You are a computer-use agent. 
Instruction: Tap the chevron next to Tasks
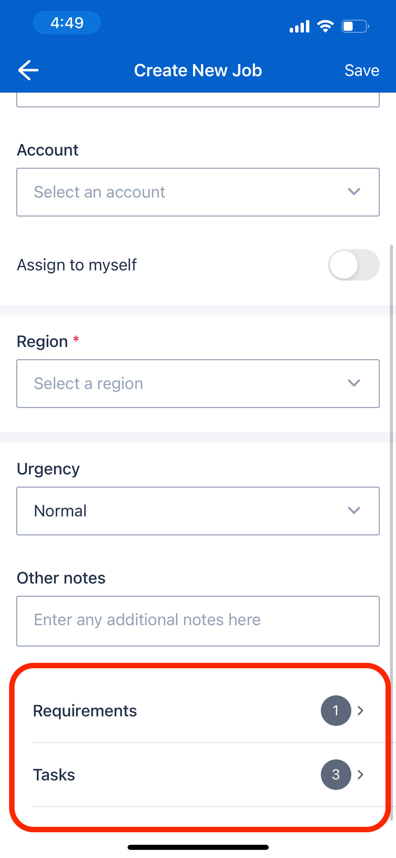pyautogui.click(x=361, y=775)
